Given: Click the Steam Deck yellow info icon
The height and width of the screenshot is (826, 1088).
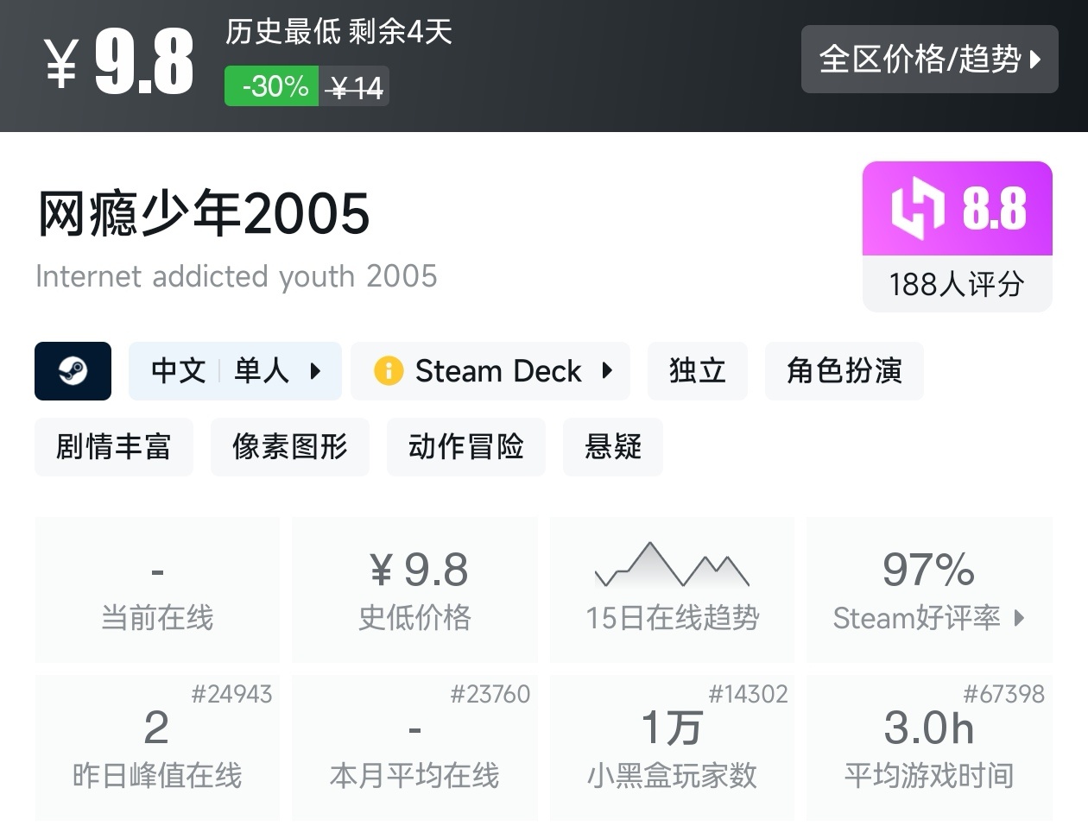Looking at the screenshot, I should pyautogui.click(x=389, y=371).
